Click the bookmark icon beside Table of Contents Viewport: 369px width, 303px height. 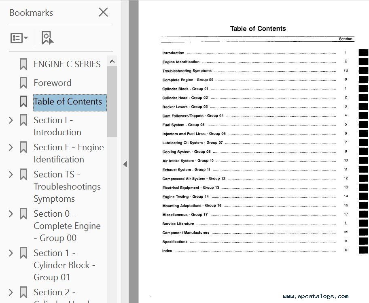23,101
